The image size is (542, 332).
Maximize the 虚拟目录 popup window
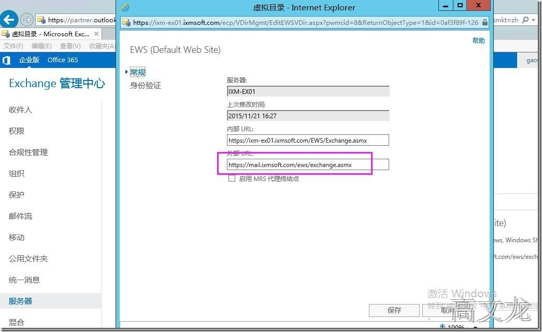pyautogui.click(x=460, y=6)
